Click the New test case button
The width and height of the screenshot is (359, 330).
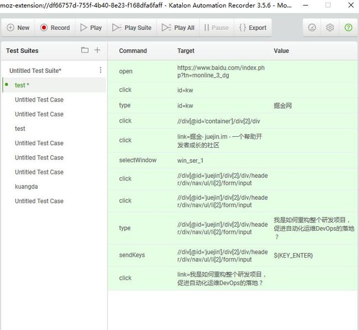pos(18,28)
